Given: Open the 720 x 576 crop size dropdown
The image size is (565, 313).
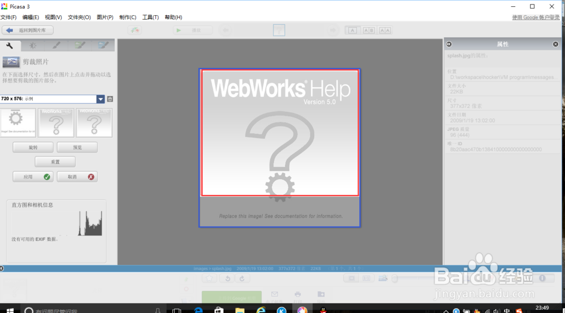Looking at the screenshot, I should (x=101, y=99).
